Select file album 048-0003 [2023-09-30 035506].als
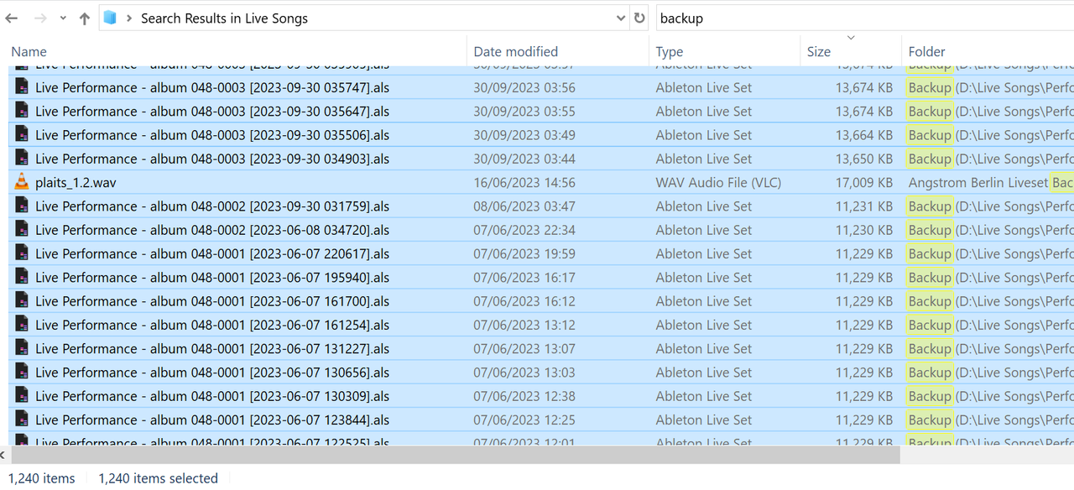Image resolution: width=1074 pixels, height=490 pixels. click(x=212, y=135)
